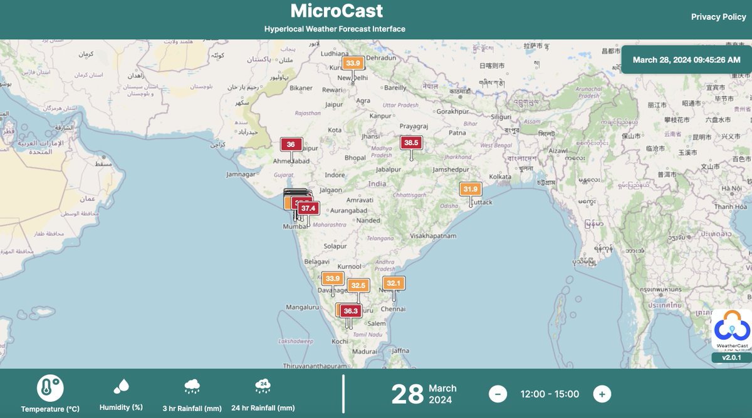Click the 3 hr Rainfall (mm) label

[192, 408]
